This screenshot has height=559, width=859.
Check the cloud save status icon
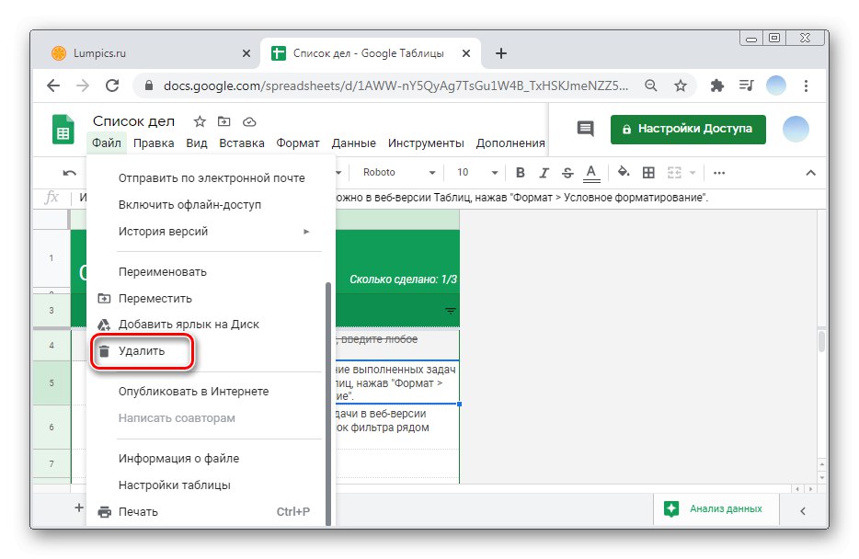pyautogui.click(x=249, y=121)
